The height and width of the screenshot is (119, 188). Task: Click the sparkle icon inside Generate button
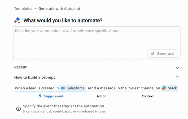tap(153, 54)
